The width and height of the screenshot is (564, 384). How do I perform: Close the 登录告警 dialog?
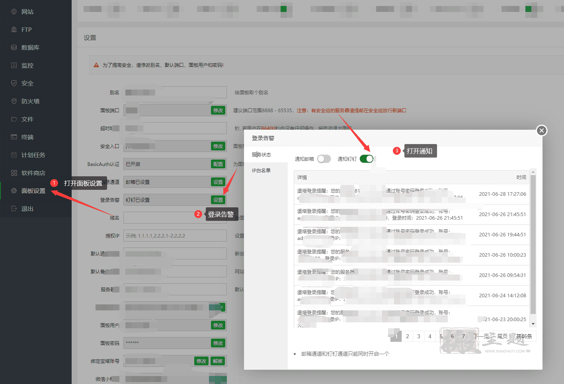[541, 131]
